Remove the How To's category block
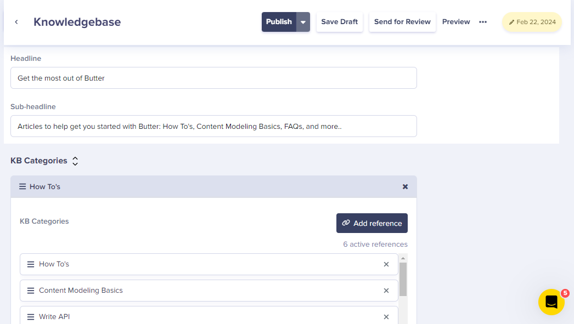 405,186
